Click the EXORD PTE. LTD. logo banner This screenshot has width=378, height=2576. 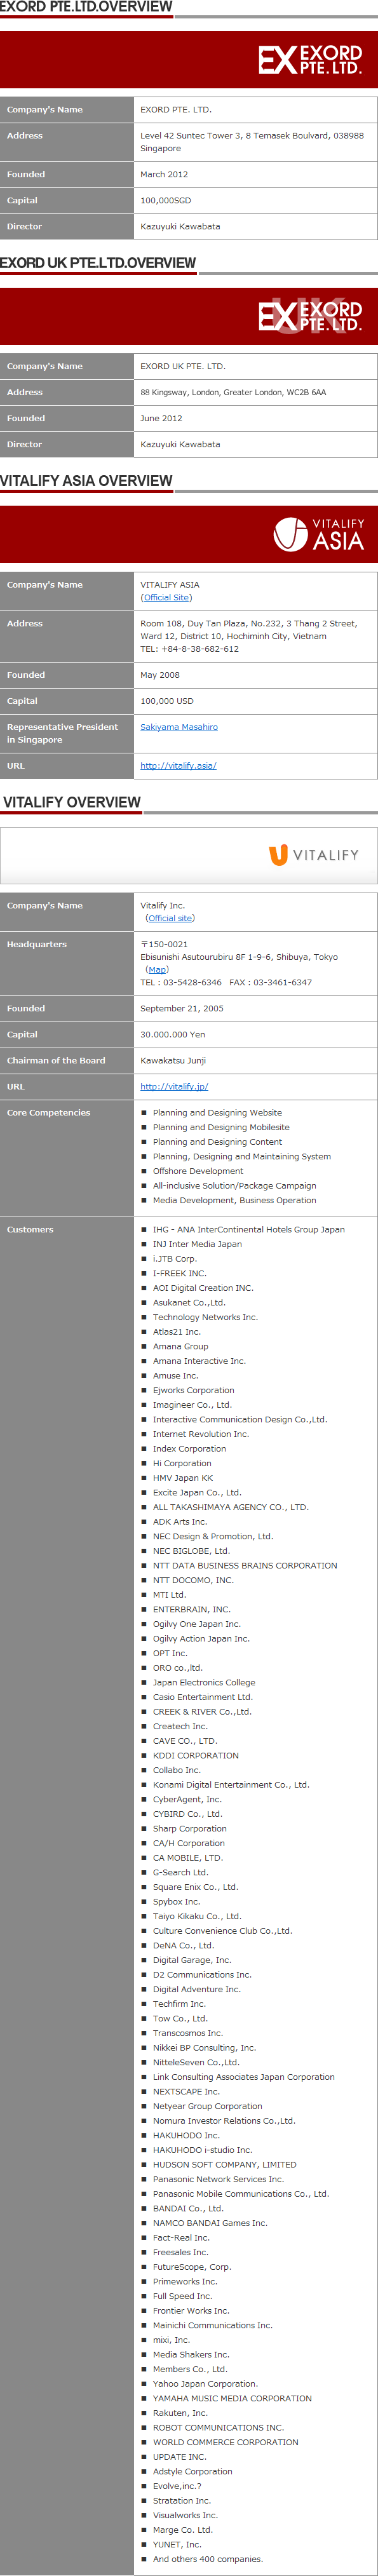point(189,60)
